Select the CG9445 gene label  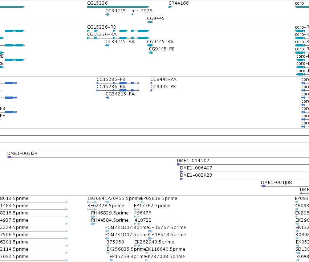156,18
